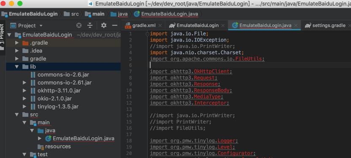Close the gradle.xml tab
Viewport: 351px width, 158px height.
click(160, 25)
